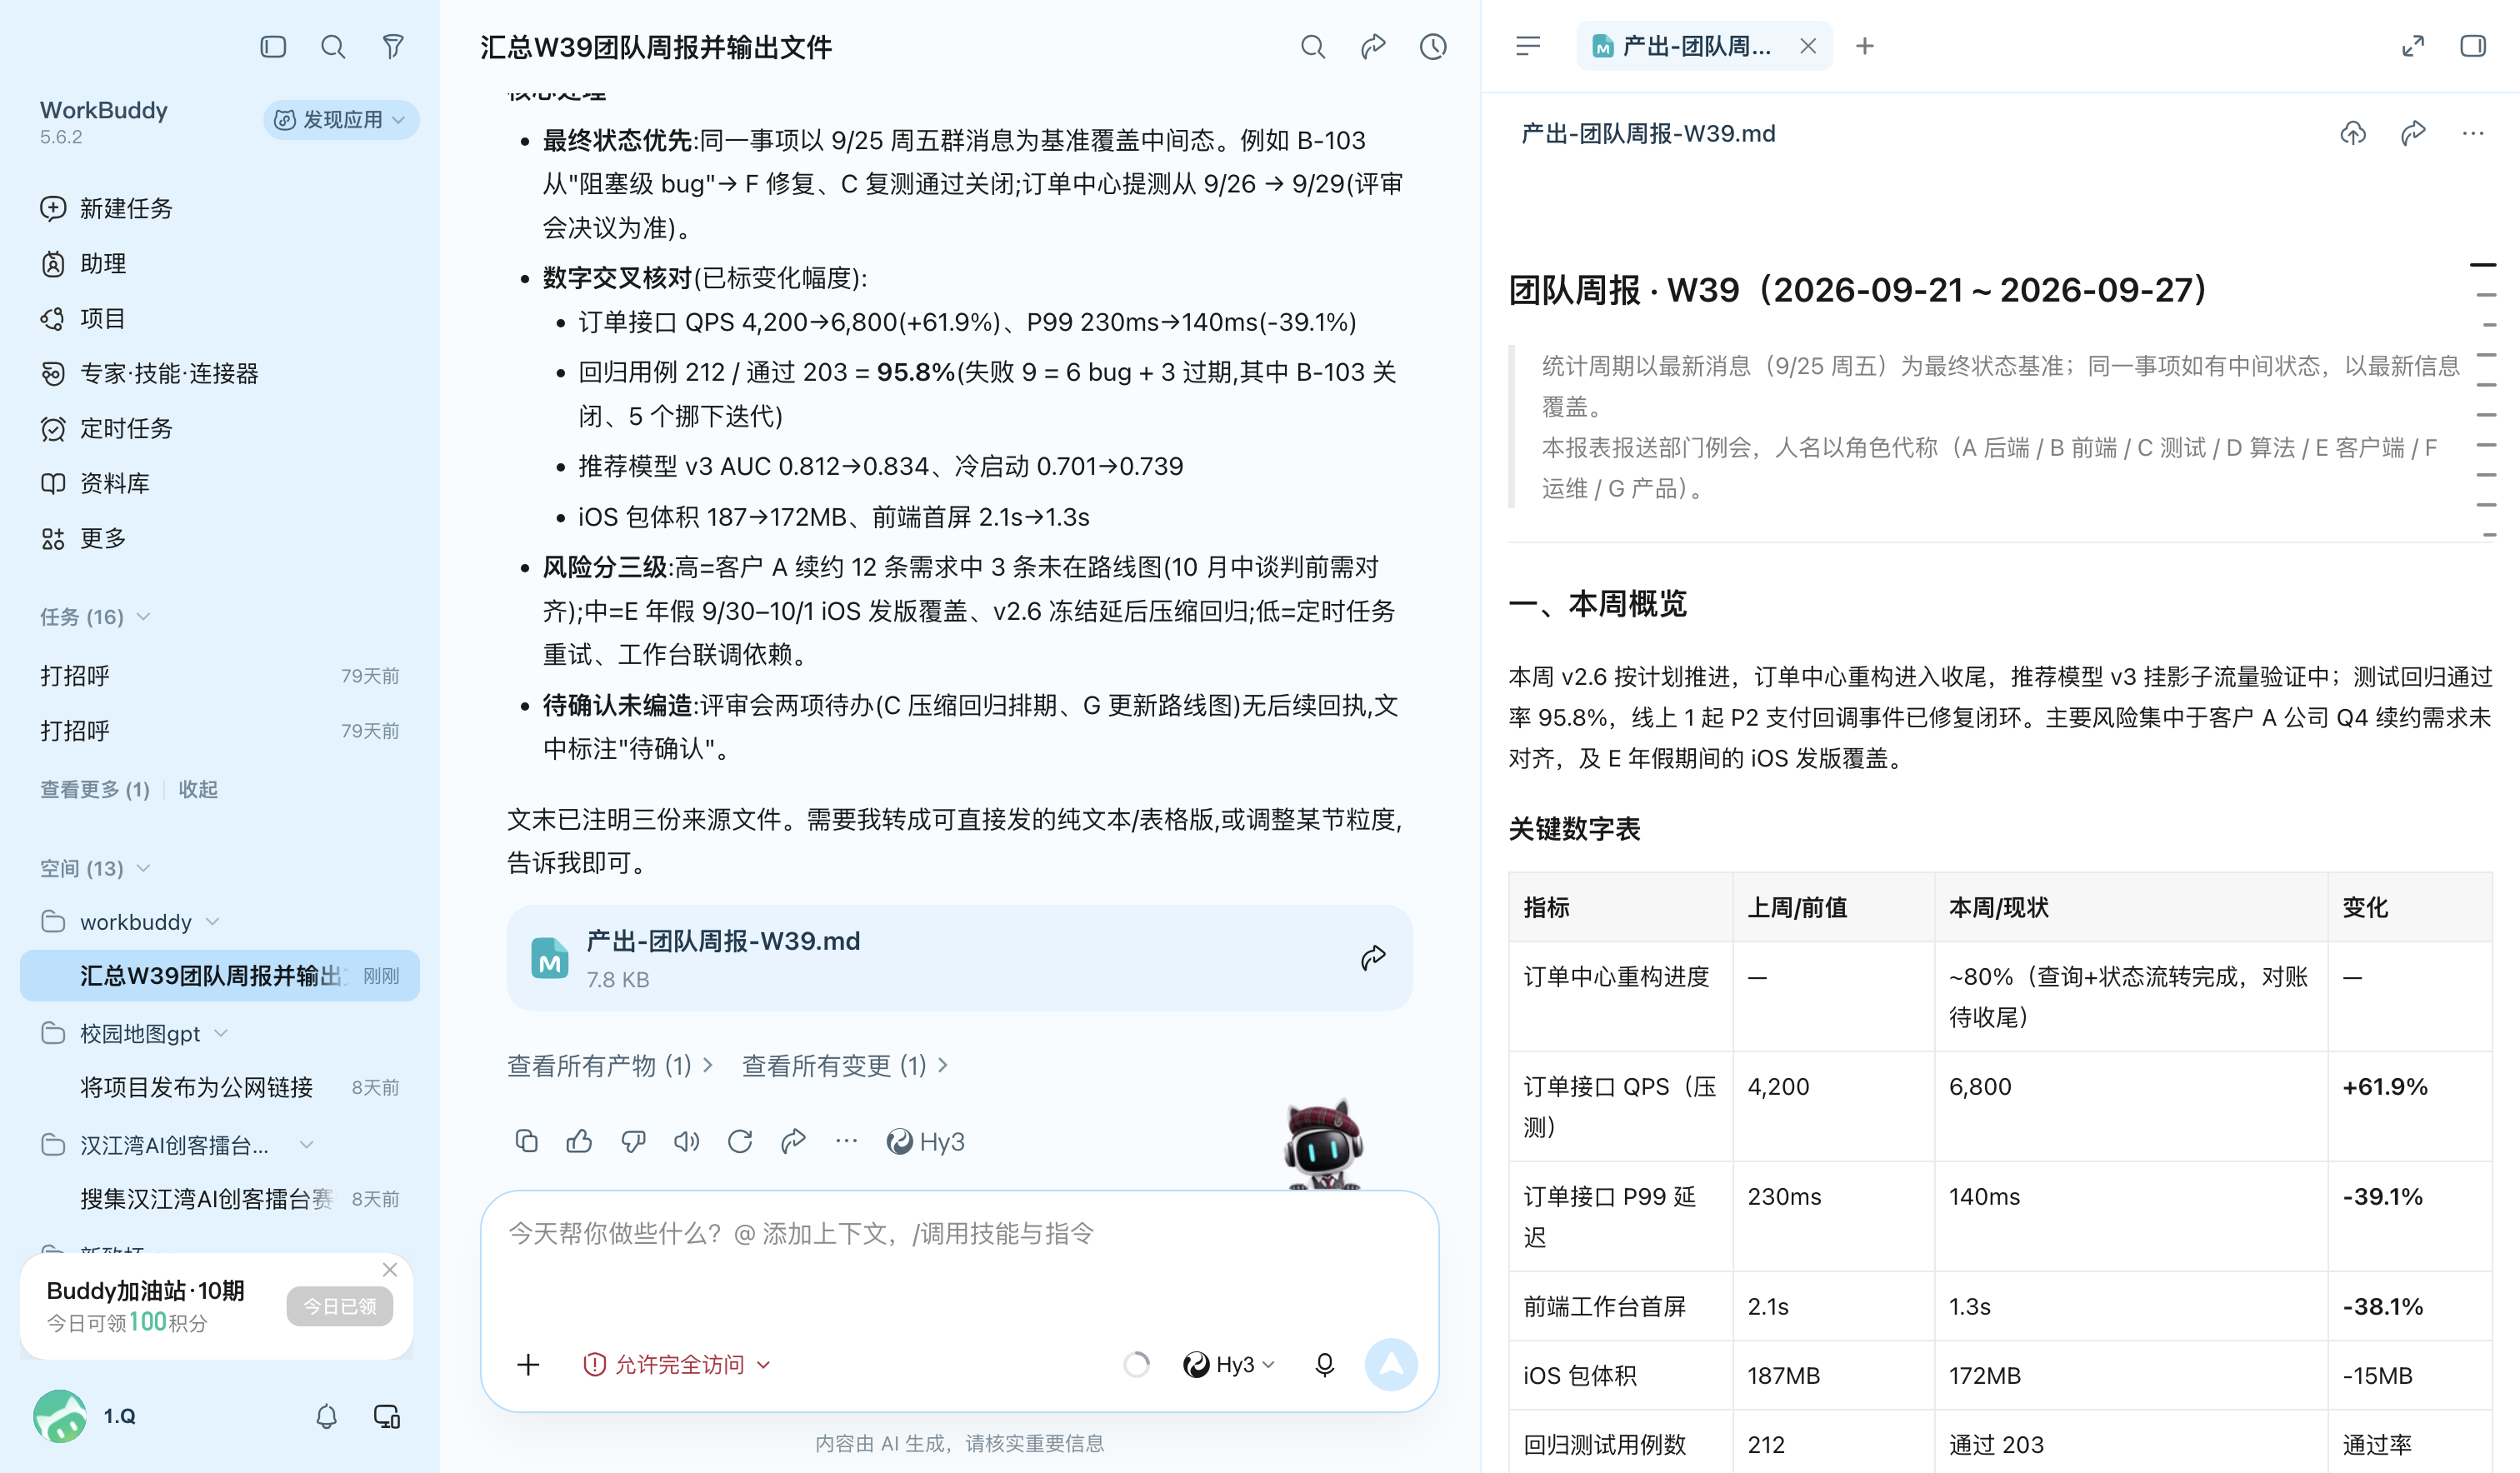Click 查看所有产物 (1) link
This screenshot has width=2520, height=1473.
pos(610,1065)
